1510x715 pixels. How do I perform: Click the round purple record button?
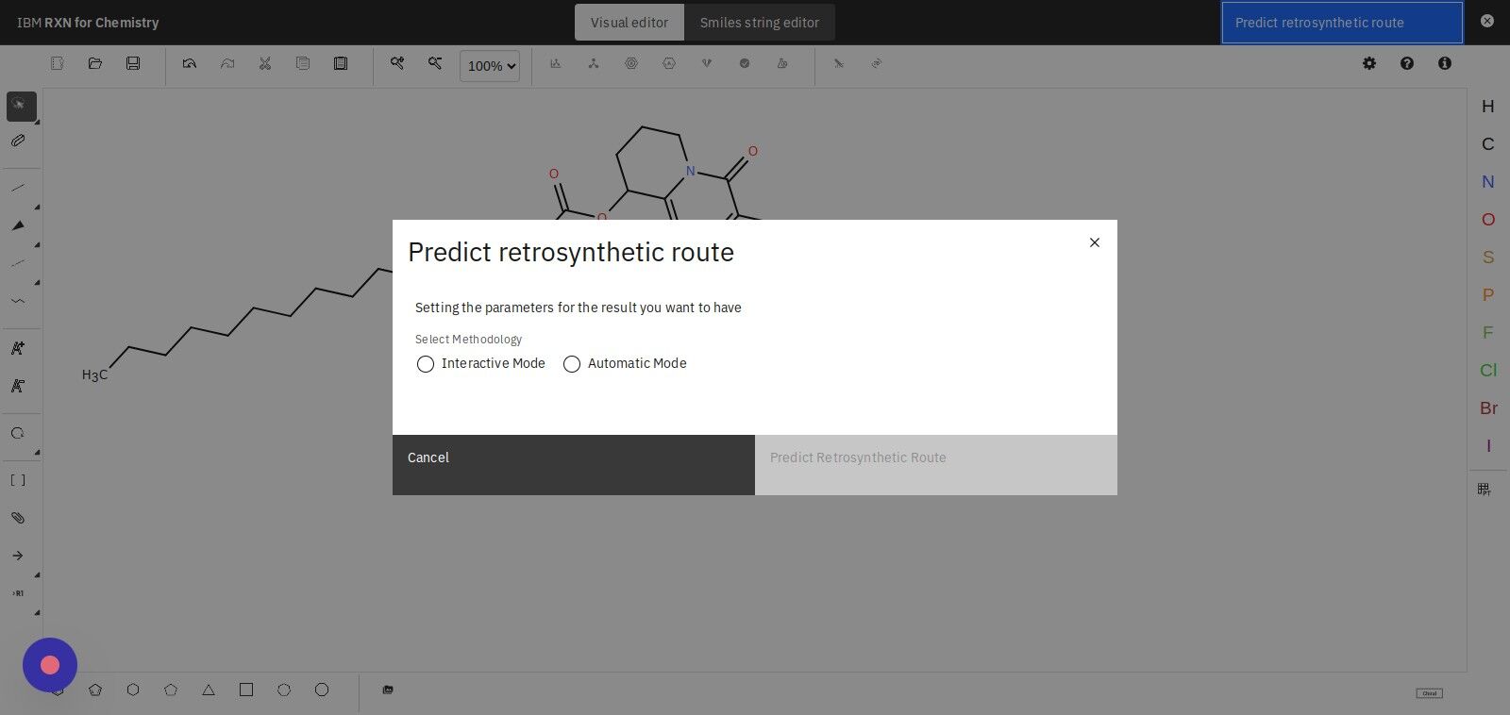click(x=50, y=665)
